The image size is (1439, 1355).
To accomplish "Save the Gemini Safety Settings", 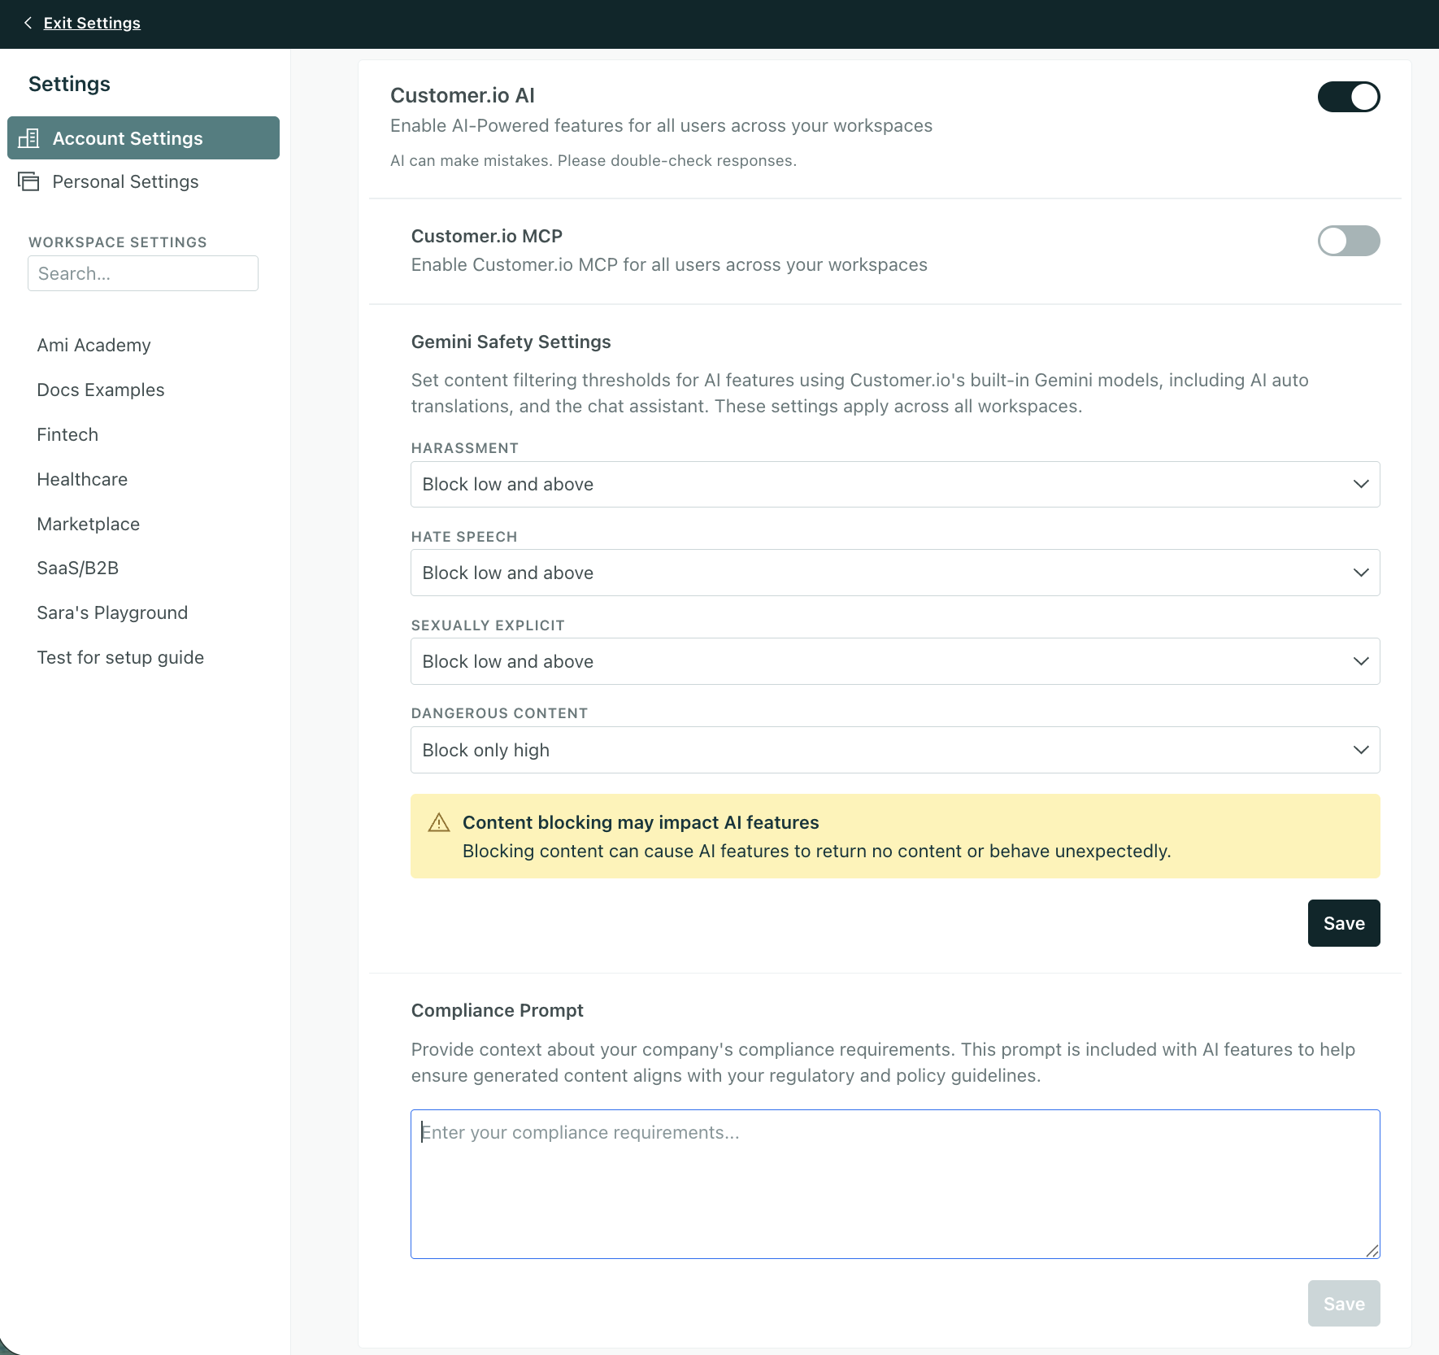I will (1343, 923).
